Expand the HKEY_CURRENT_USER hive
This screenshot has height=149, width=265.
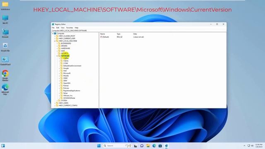click(55, 38)
